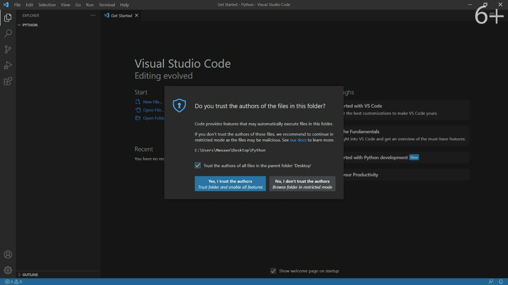Viewport: 508px width, 285px height.
Task: Open the notifications bell in status bar
Action: [x=501, y=282]
